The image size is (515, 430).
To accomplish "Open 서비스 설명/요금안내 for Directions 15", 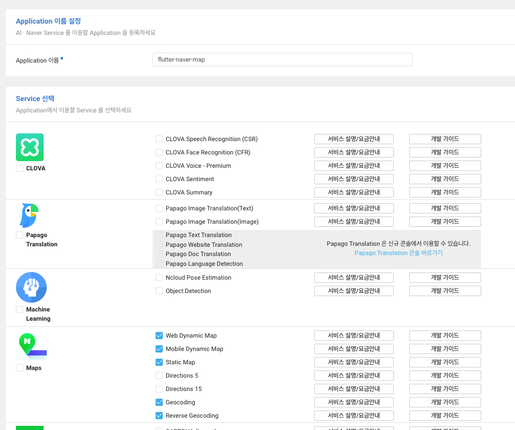I will pyautogui.click(x=354, y=388).
